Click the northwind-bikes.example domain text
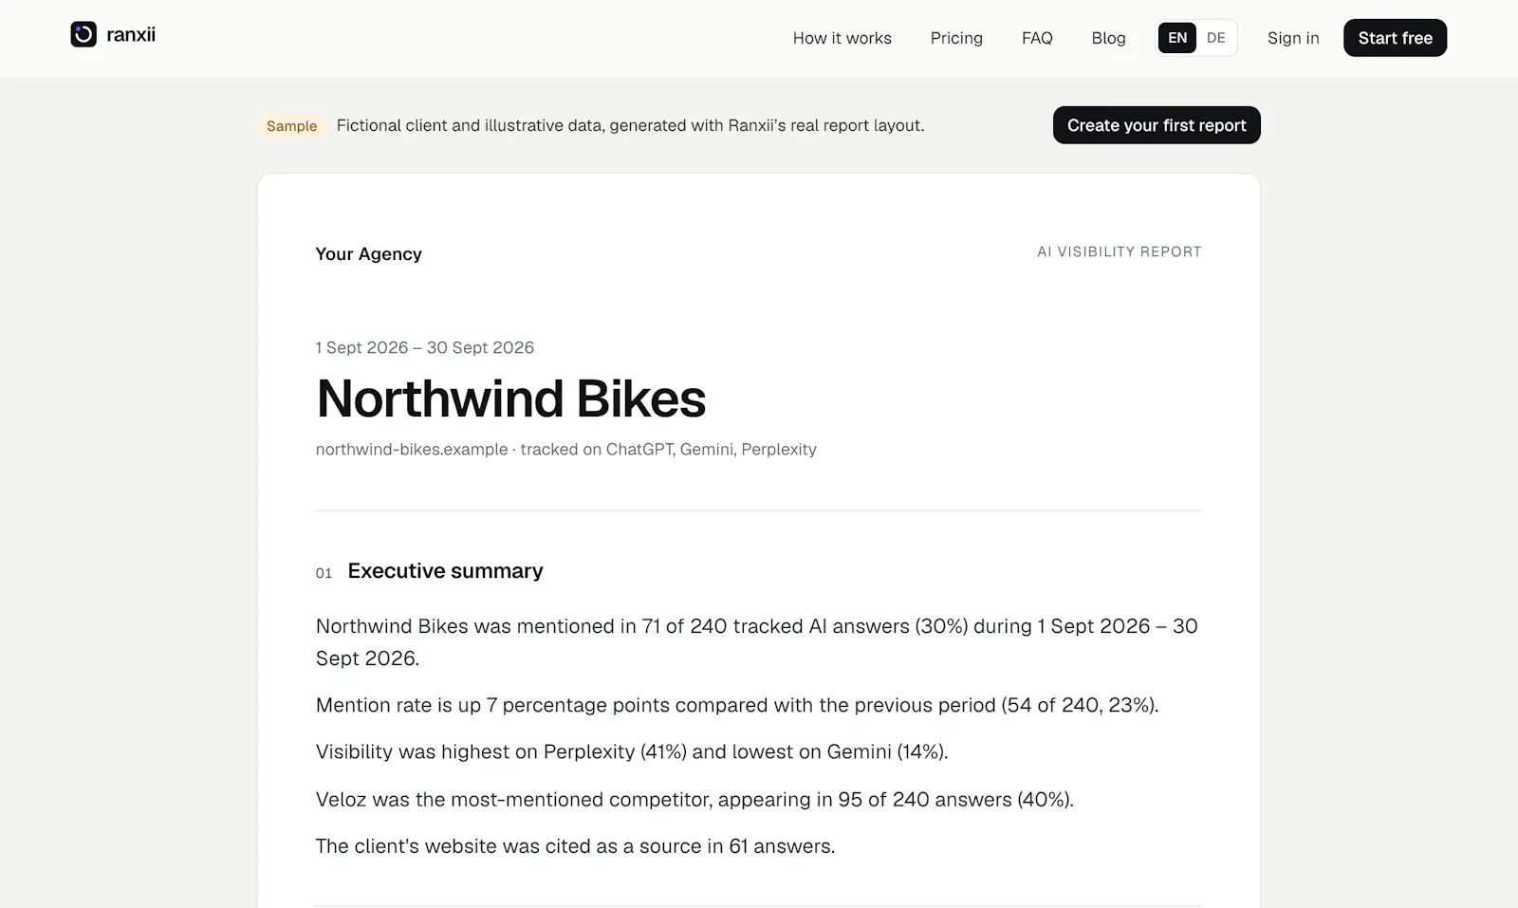This screenshot has height=908, width=1518. pos(412,449)
